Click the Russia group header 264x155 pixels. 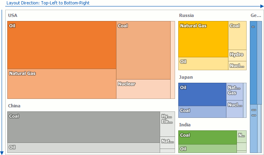click(x=186, y=15)
